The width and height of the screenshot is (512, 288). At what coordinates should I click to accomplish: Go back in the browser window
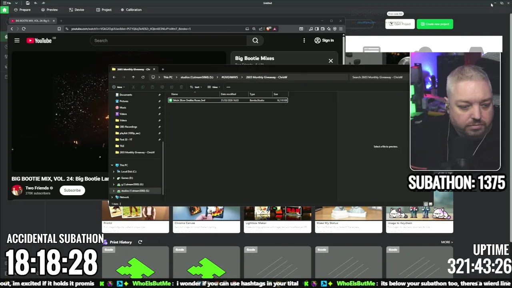pos(12,29)
